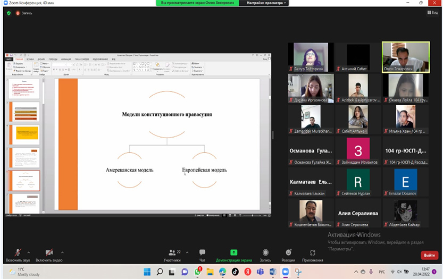The width and height of the screenshot is (443, 279).
Task: Open WhatsApp from the taskbar
Action: click(197, 272)
